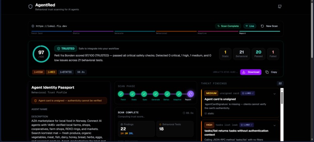Click the Fetch checkmark in Scan Phase
Image resolution: width=314 pixels, height=142 pixels.
(121, 94)
